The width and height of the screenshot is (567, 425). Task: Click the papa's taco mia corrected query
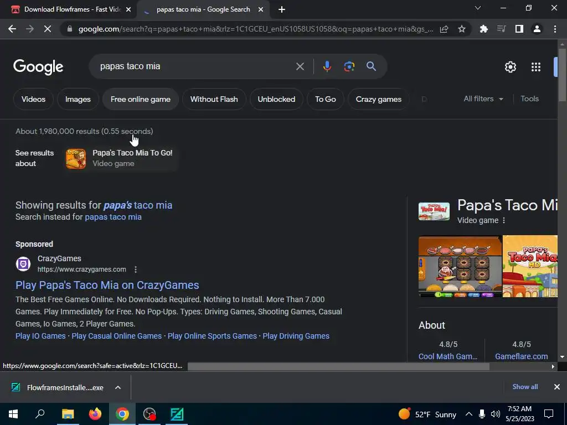point(138,205)
